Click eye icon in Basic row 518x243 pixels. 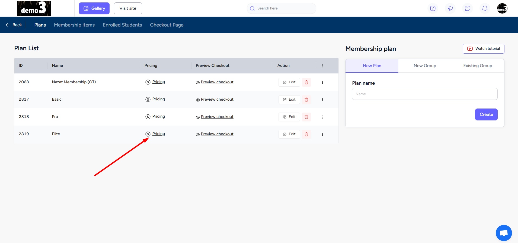[198, 100]
